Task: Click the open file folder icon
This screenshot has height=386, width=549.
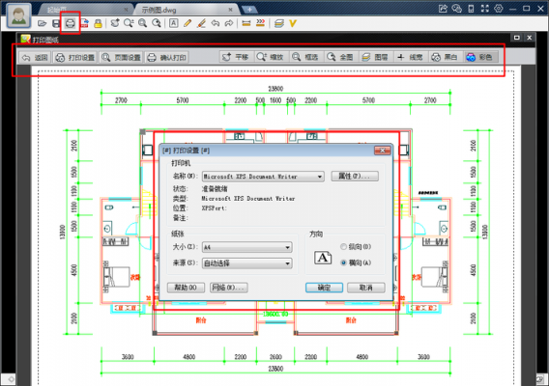Action: point(42,23)
